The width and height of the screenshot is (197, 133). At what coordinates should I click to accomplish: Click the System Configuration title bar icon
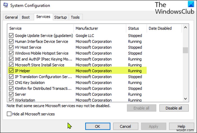(x=6, y=5)
